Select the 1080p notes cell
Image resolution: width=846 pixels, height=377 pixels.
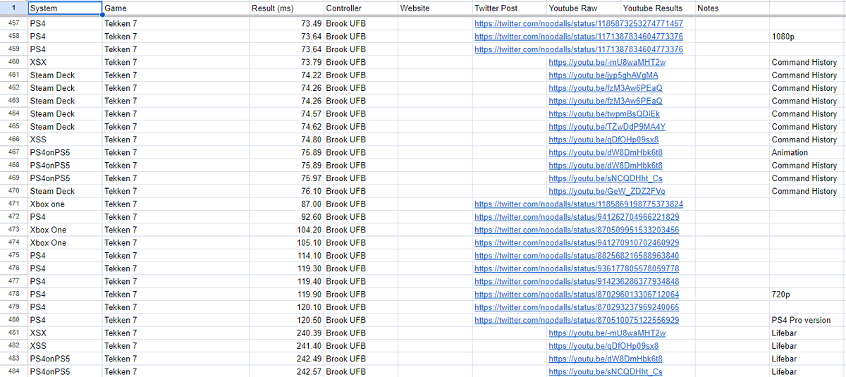point(807,36)
